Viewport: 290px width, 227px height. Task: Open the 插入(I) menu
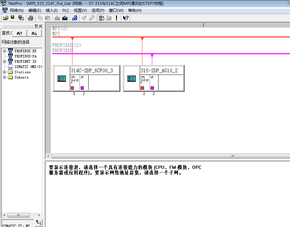tap(52, 10)
